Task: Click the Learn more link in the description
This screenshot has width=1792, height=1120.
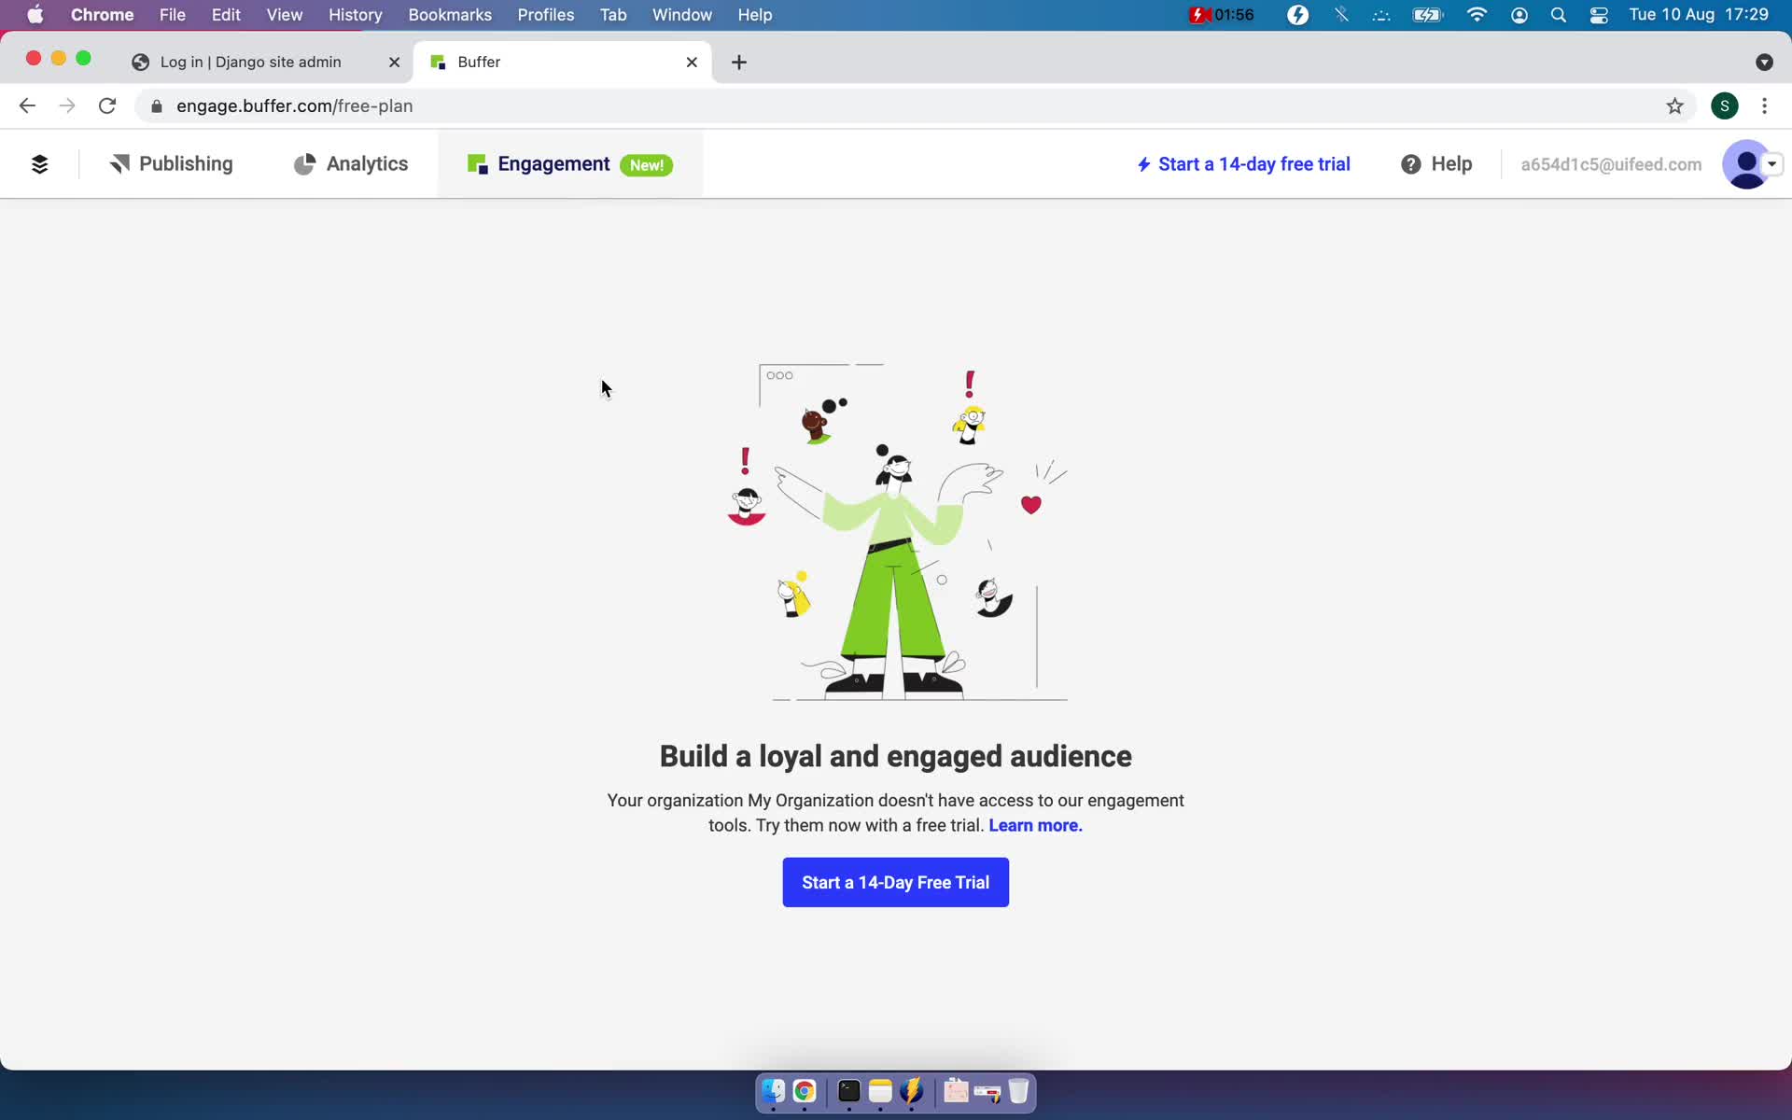Action: (x=1035, y=824)
